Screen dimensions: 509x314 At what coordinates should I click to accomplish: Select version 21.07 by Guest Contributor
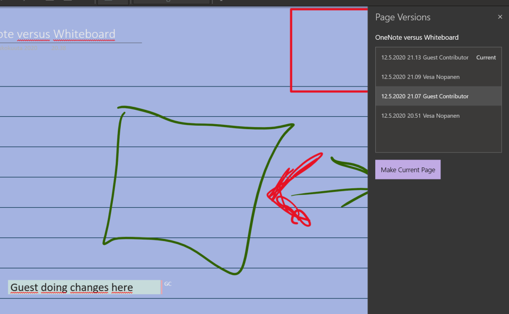tap(425, 96)
